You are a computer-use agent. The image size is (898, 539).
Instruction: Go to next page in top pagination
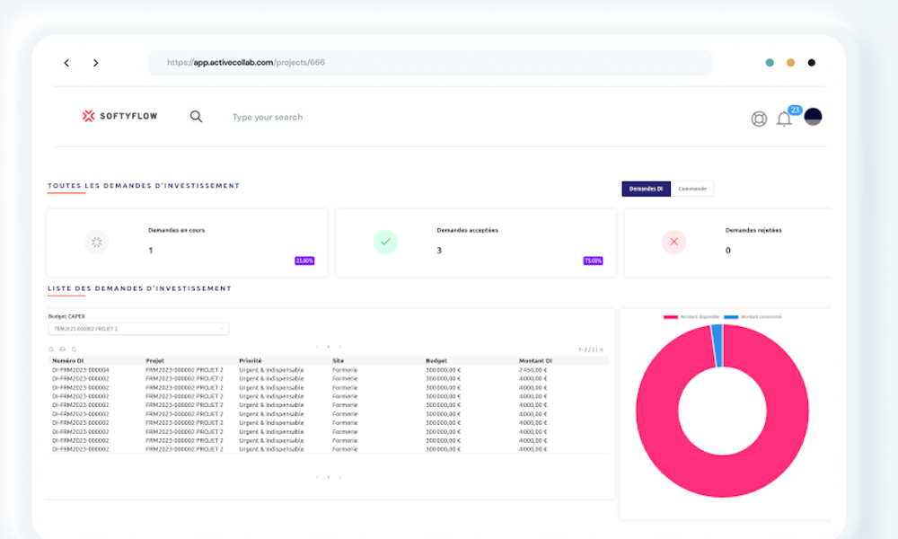[339, 347]
